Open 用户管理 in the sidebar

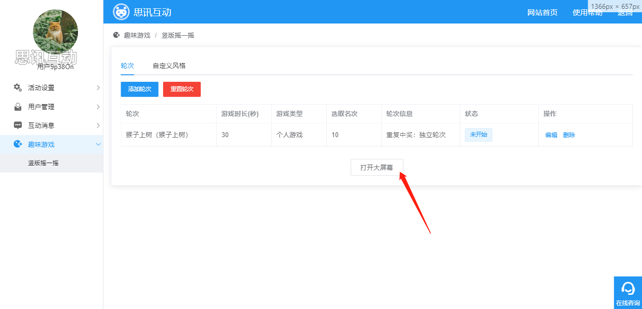pyautogui.click(x=51, y=107)
